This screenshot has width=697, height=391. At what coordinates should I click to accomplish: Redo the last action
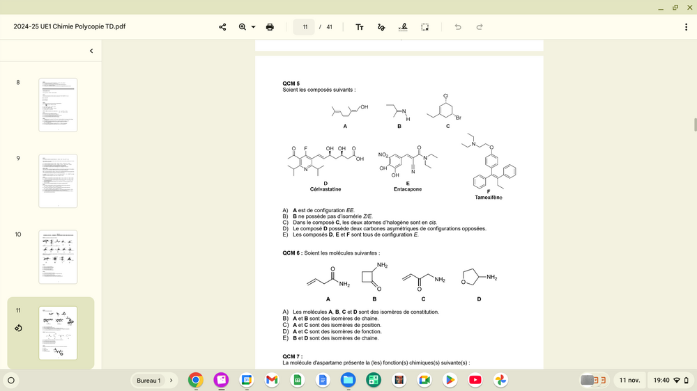[x=480, y=27]
